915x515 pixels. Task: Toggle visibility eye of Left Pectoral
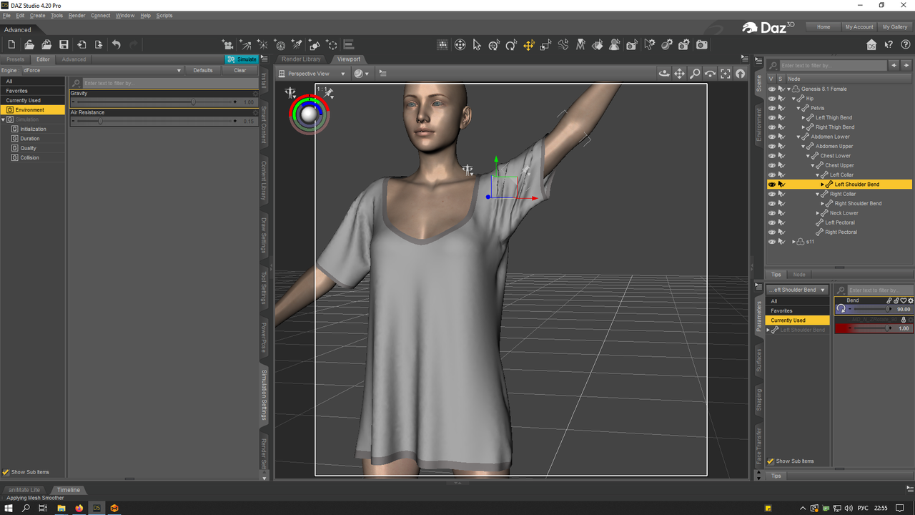pos(772,222)
